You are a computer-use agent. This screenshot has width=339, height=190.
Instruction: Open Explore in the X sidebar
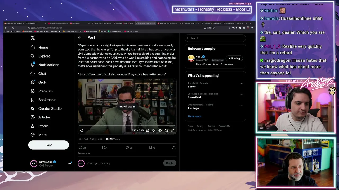[x=40, y=56]
